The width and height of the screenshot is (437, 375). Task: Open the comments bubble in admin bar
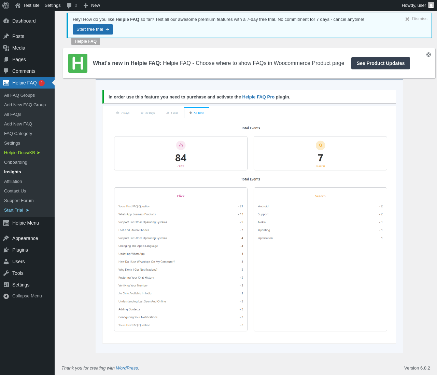coord(69,5)
